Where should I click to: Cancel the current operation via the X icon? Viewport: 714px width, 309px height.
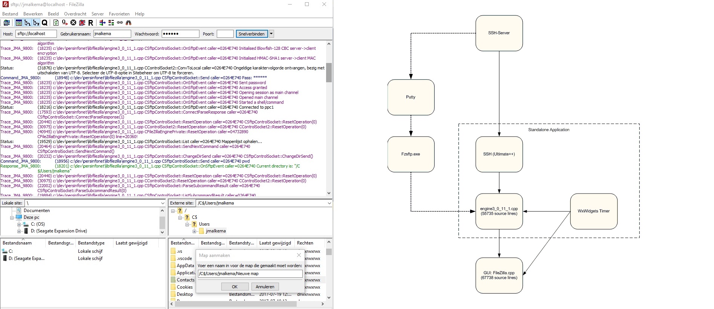[x=74, y=23]
